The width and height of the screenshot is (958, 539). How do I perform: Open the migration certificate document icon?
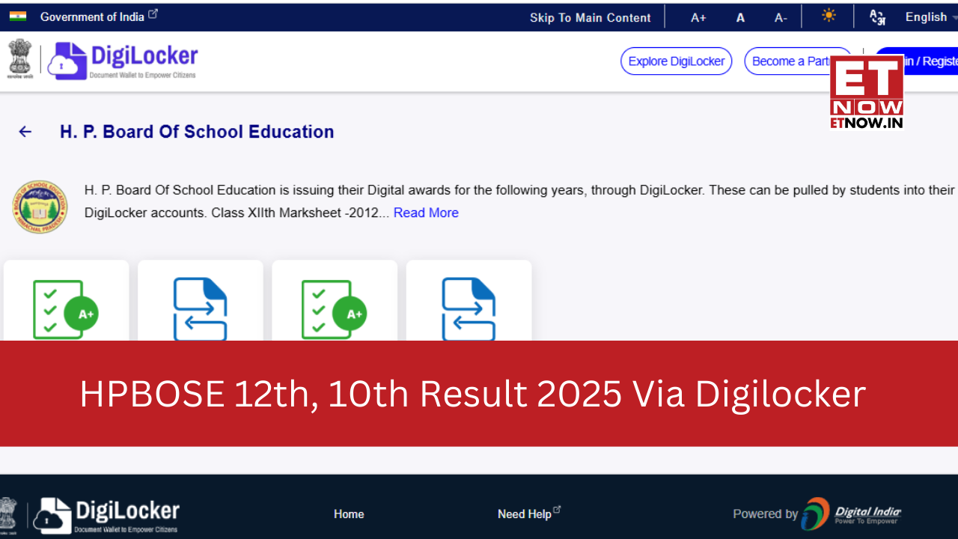pos(200,308)
